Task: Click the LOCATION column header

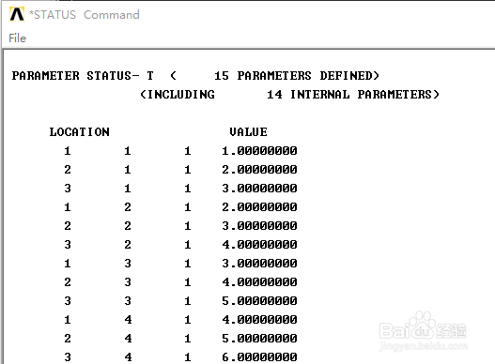Action: click(x=80, y=132)
